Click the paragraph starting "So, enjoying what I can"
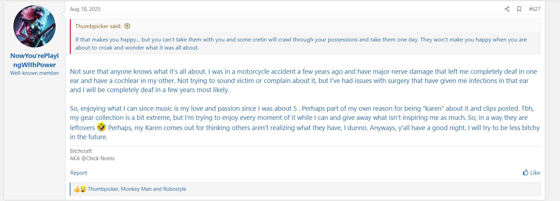 coord(303,118)
